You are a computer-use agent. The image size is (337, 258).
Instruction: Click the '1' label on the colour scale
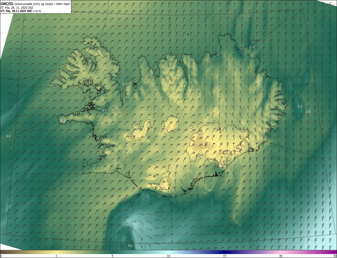[x=56, y=256]
